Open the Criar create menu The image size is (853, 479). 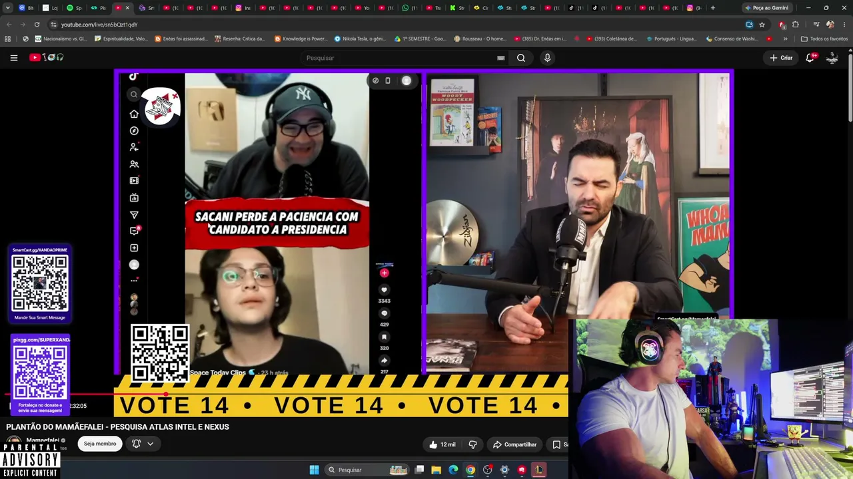[781, 58]
